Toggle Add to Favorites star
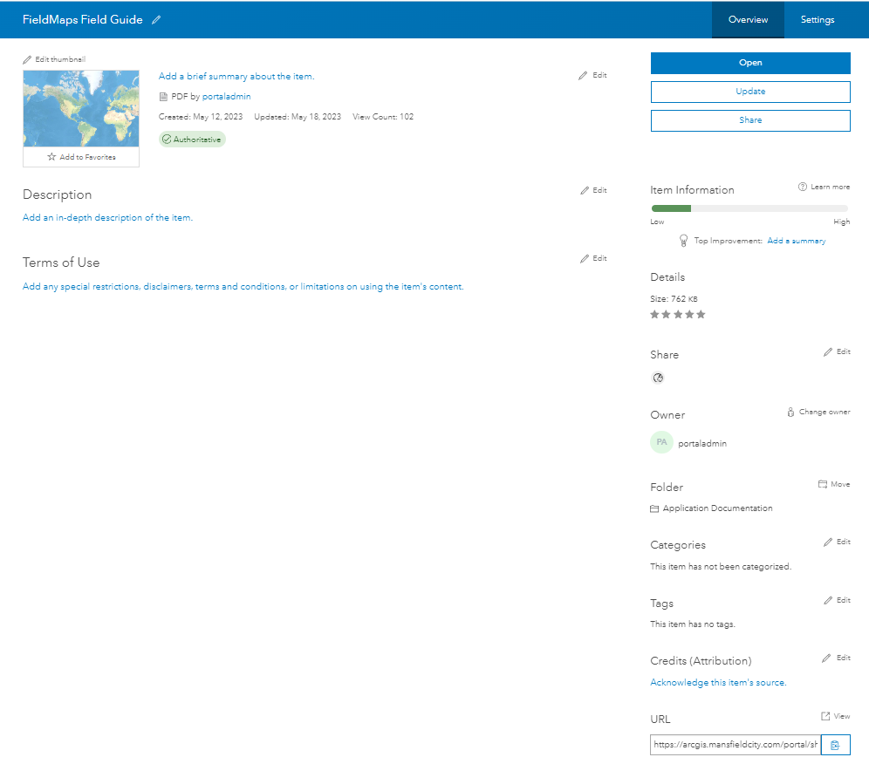The image size is (869, 764). coord(53,156)
